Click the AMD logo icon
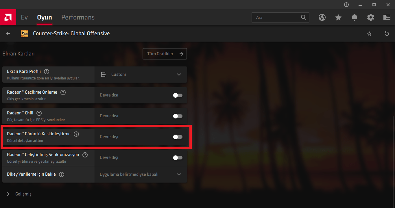Image resolution: width=395 pixels, height=208 pixels. (8, 17)
